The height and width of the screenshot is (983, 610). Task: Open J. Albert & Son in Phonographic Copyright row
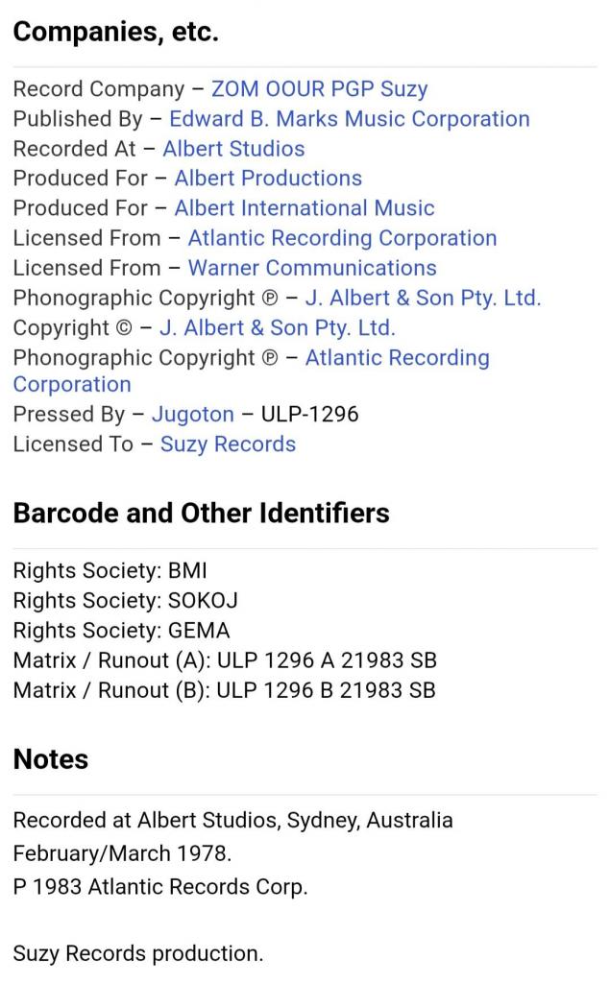click(423, 298)
